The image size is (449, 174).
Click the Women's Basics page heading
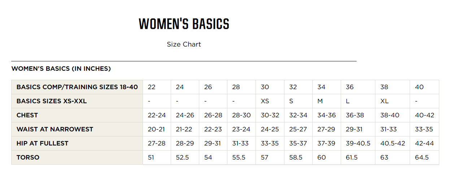184,24
